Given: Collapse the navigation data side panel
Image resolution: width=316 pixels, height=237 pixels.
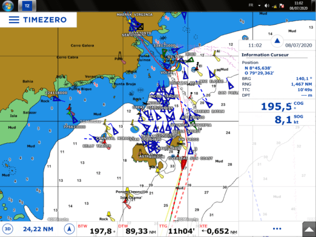Looking at the screenshot, I should click(277, 41).
